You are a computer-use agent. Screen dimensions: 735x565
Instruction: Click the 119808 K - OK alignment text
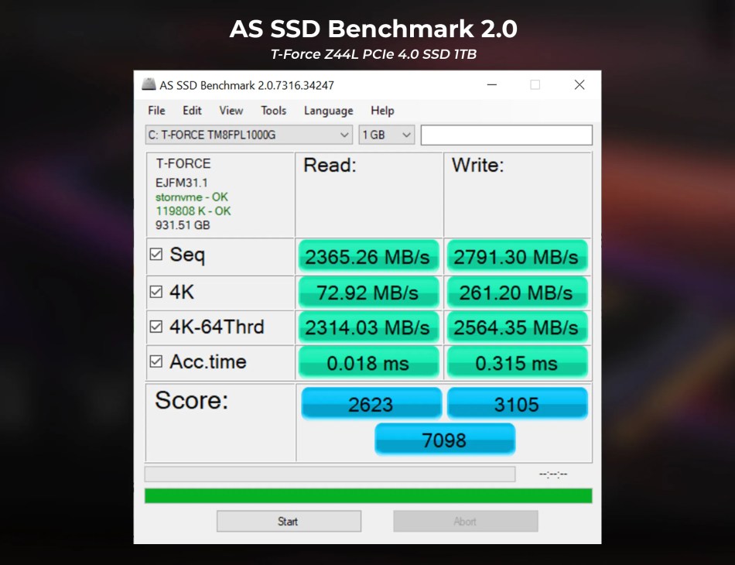click(x=193, y=211)
